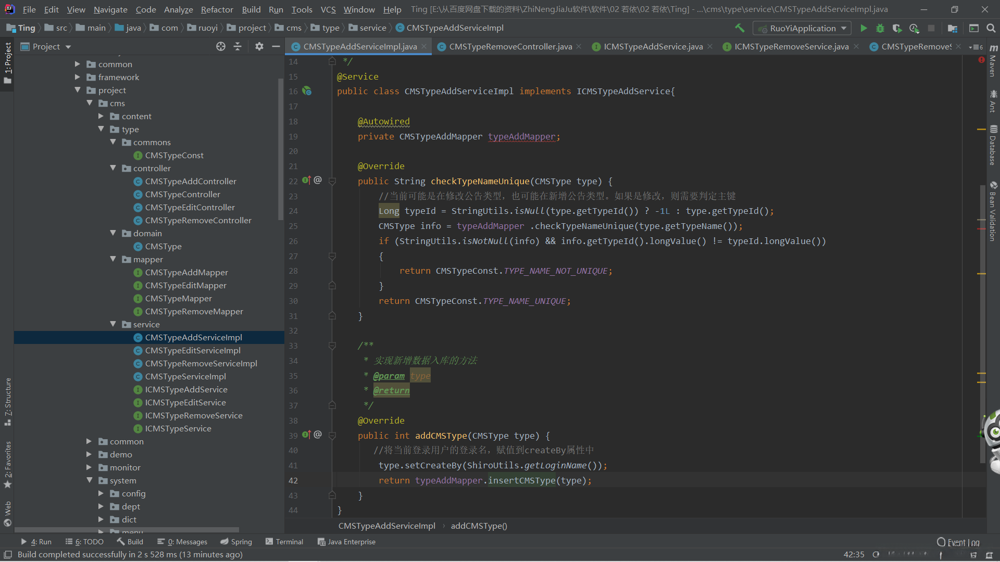The height and width of the screenshot is (562, 1000).
Task: Click the locate-file crosshair icon in Project panel
Action: point(221,47)
